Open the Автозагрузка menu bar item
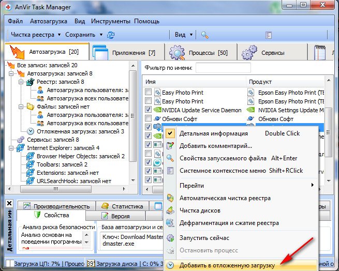This screenshot has width=339, height=271. 49,21
